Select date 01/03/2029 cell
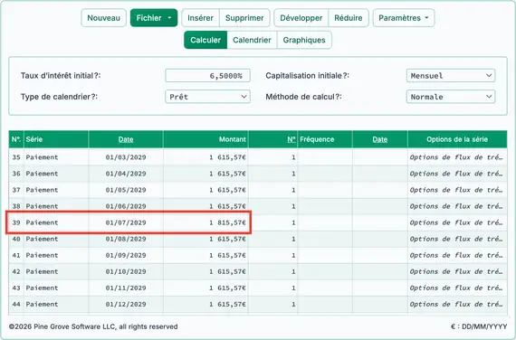Screen dimensions: 516x340 (126, 157)
